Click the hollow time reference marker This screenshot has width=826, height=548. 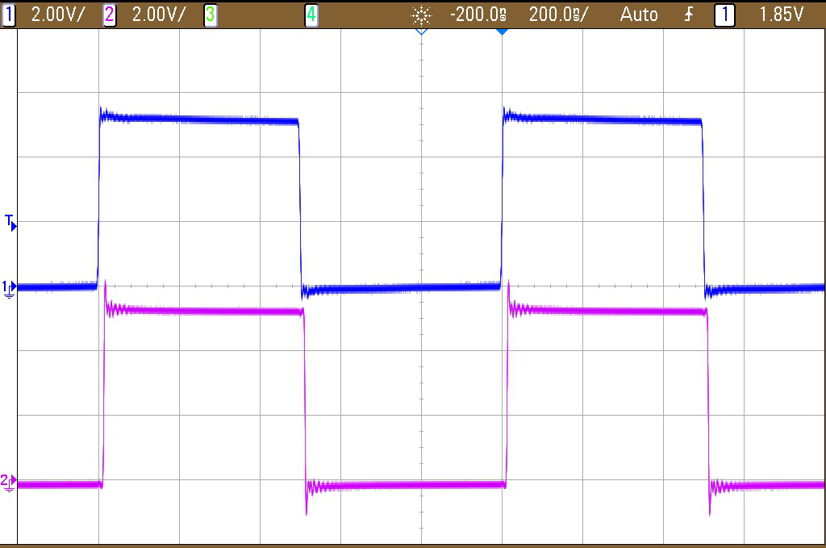pyautogui.click(x=420, y=29)
